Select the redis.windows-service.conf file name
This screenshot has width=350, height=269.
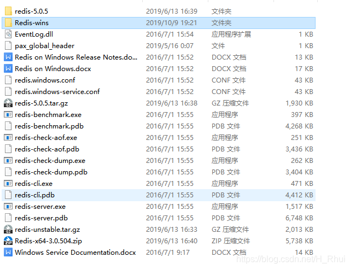pyautogui.click(x=57, y=91)
